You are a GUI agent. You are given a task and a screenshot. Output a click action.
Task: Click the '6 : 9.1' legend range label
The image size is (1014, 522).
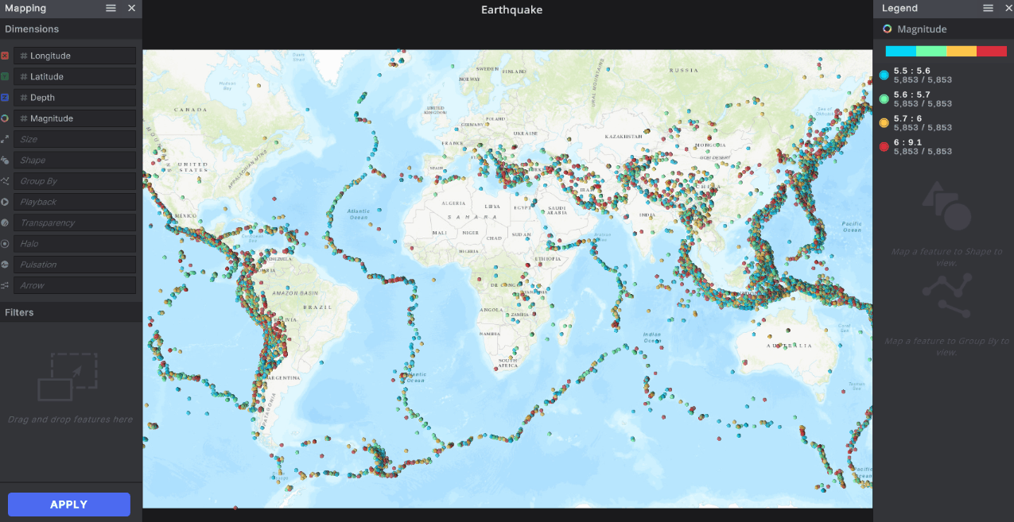[x=908, y=142]
